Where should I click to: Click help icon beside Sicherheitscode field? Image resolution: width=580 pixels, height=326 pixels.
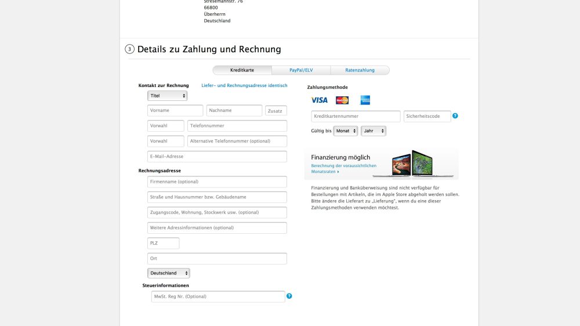click(455, 116)
